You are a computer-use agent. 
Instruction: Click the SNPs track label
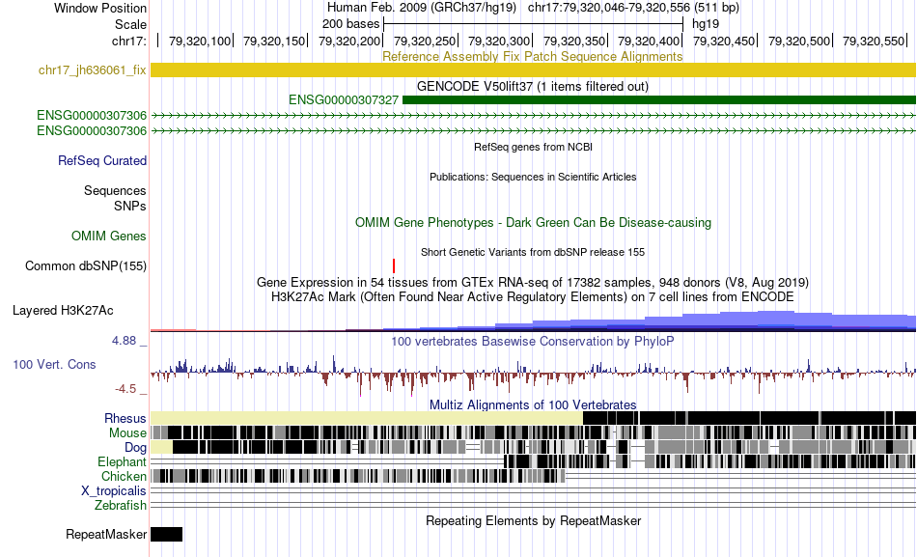[130, 206]
